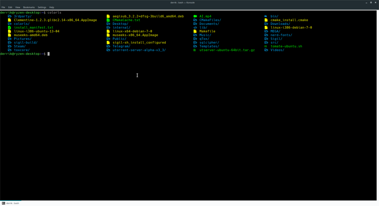The image size is (379, 206).
Task: Open the File menu
Action: pyautogui.click(x=3, y=7)
